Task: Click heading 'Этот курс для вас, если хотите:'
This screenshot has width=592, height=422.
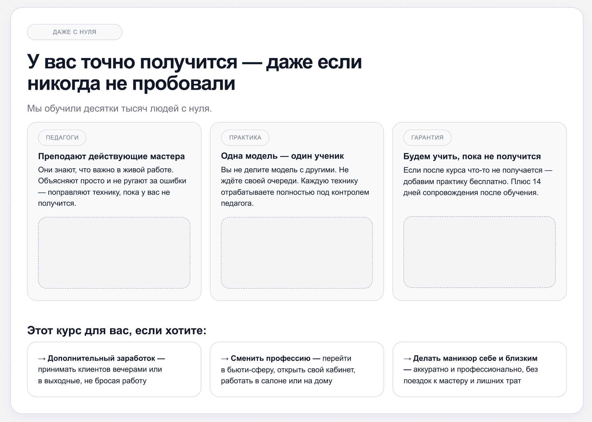Action: [117, 330]
